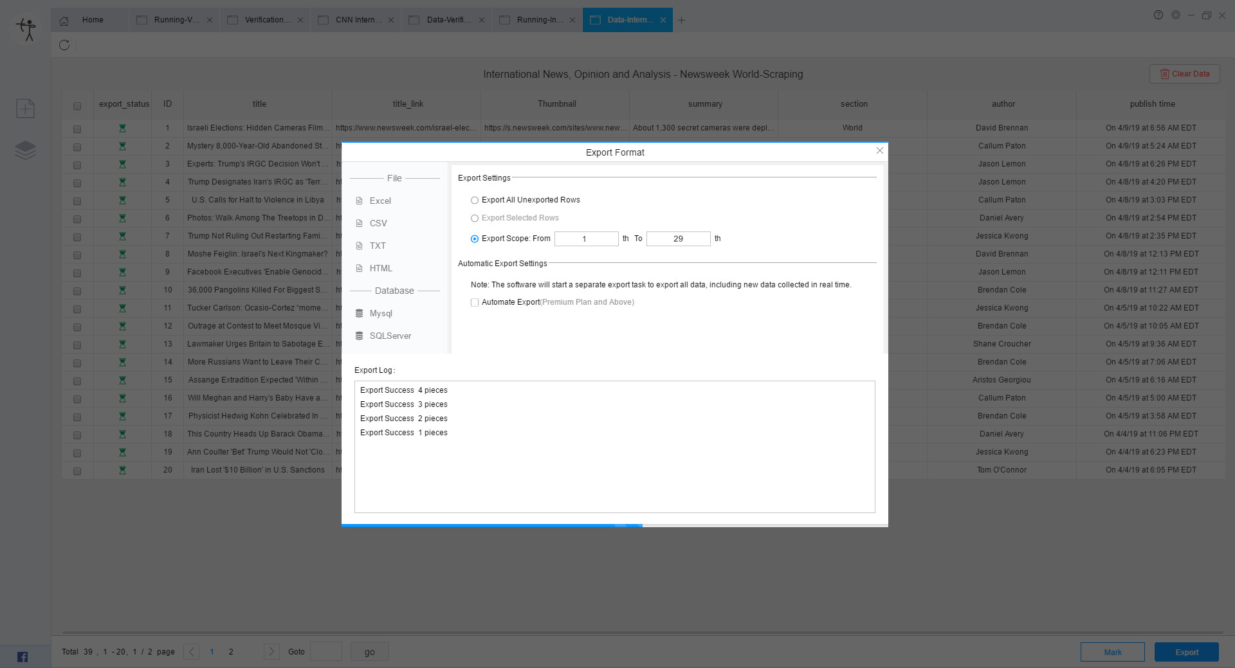
Task: Close the Running-V tab
Action: coord(210,20)
